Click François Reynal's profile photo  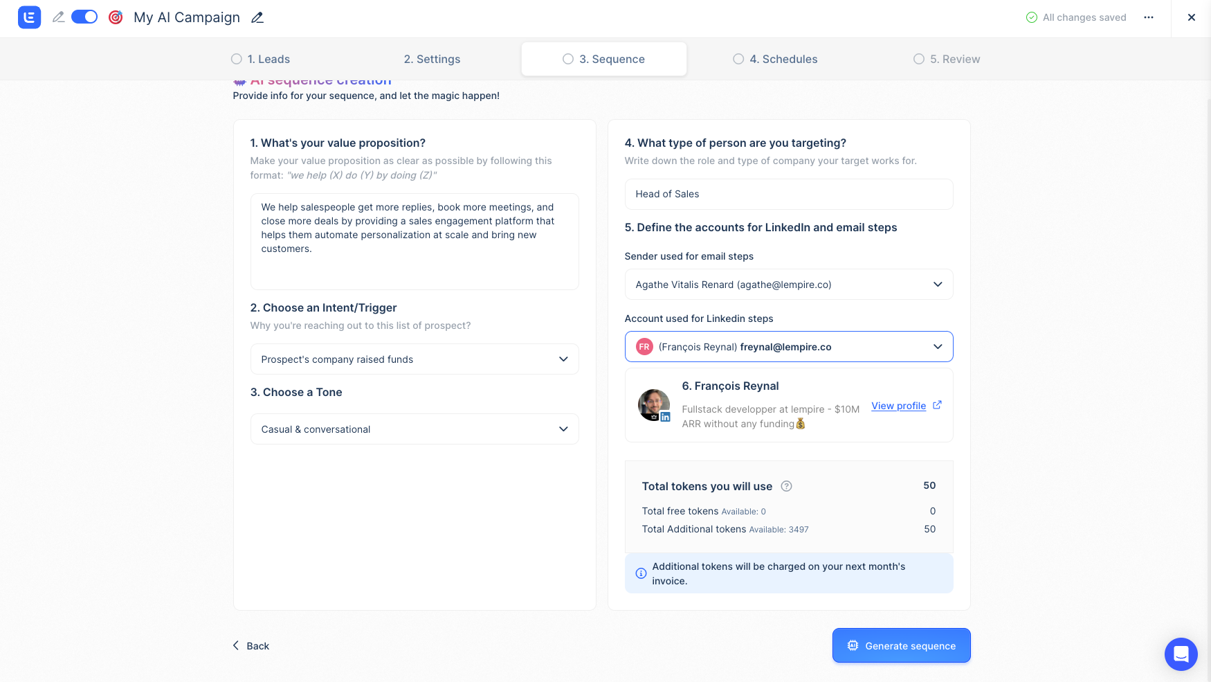(x=653, y=404)
